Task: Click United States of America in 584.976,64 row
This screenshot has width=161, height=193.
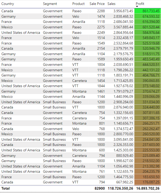Action: click(21, 33)
